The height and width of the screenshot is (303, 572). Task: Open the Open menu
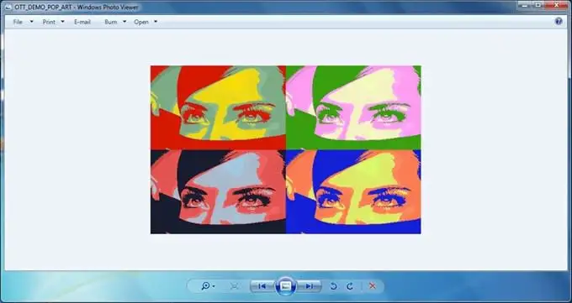(141, 22)
